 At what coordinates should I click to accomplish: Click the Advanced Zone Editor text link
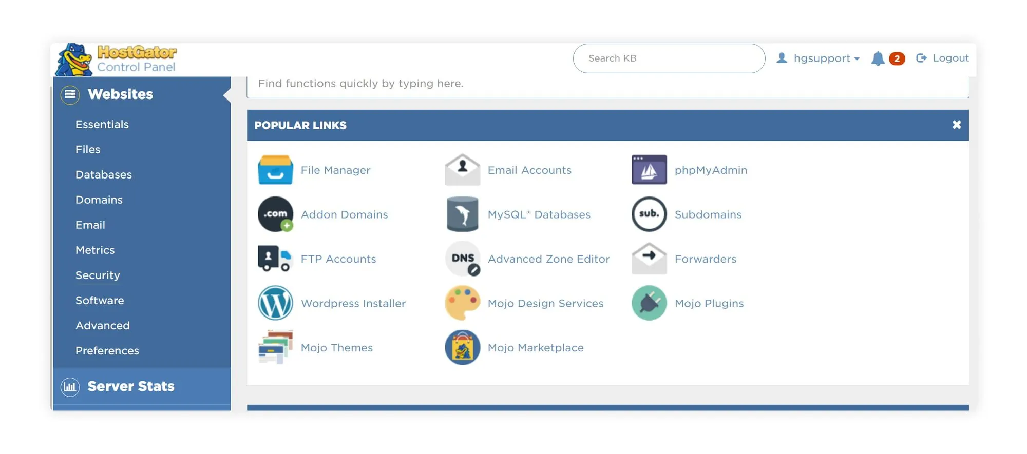[x=549, y=259]
